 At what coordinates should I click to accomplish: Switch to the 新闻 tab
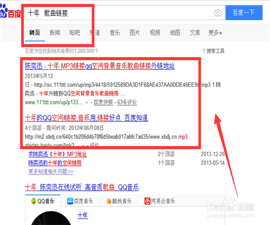click(55, 32)
